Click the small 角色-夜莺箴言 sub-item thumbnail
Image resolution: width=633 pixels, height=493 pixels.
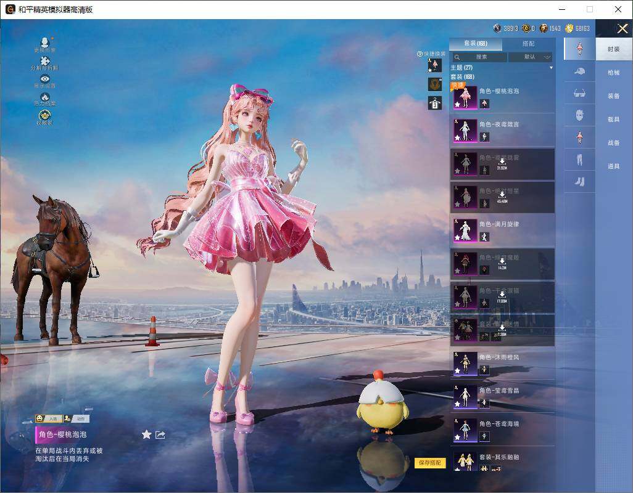click(484, 137)
